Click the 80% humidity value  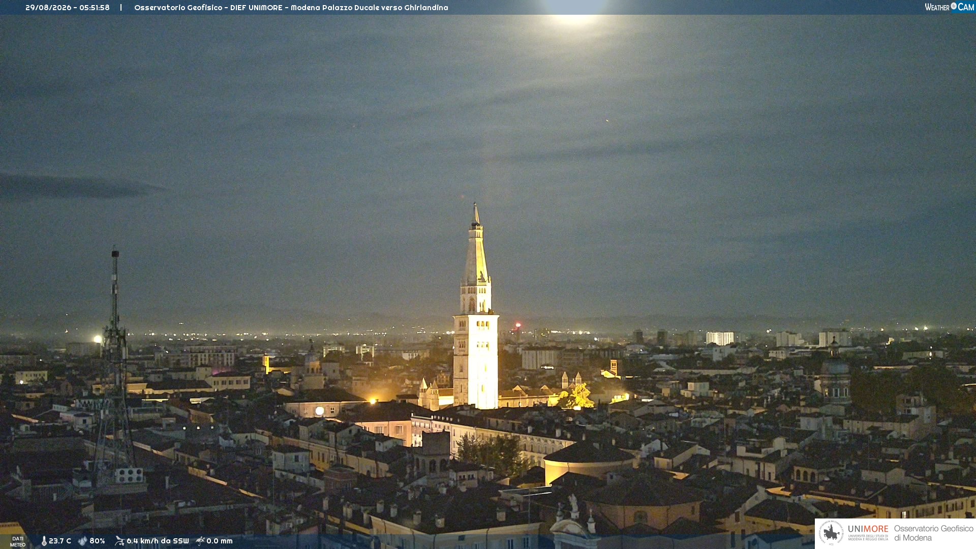pos(97,541)
